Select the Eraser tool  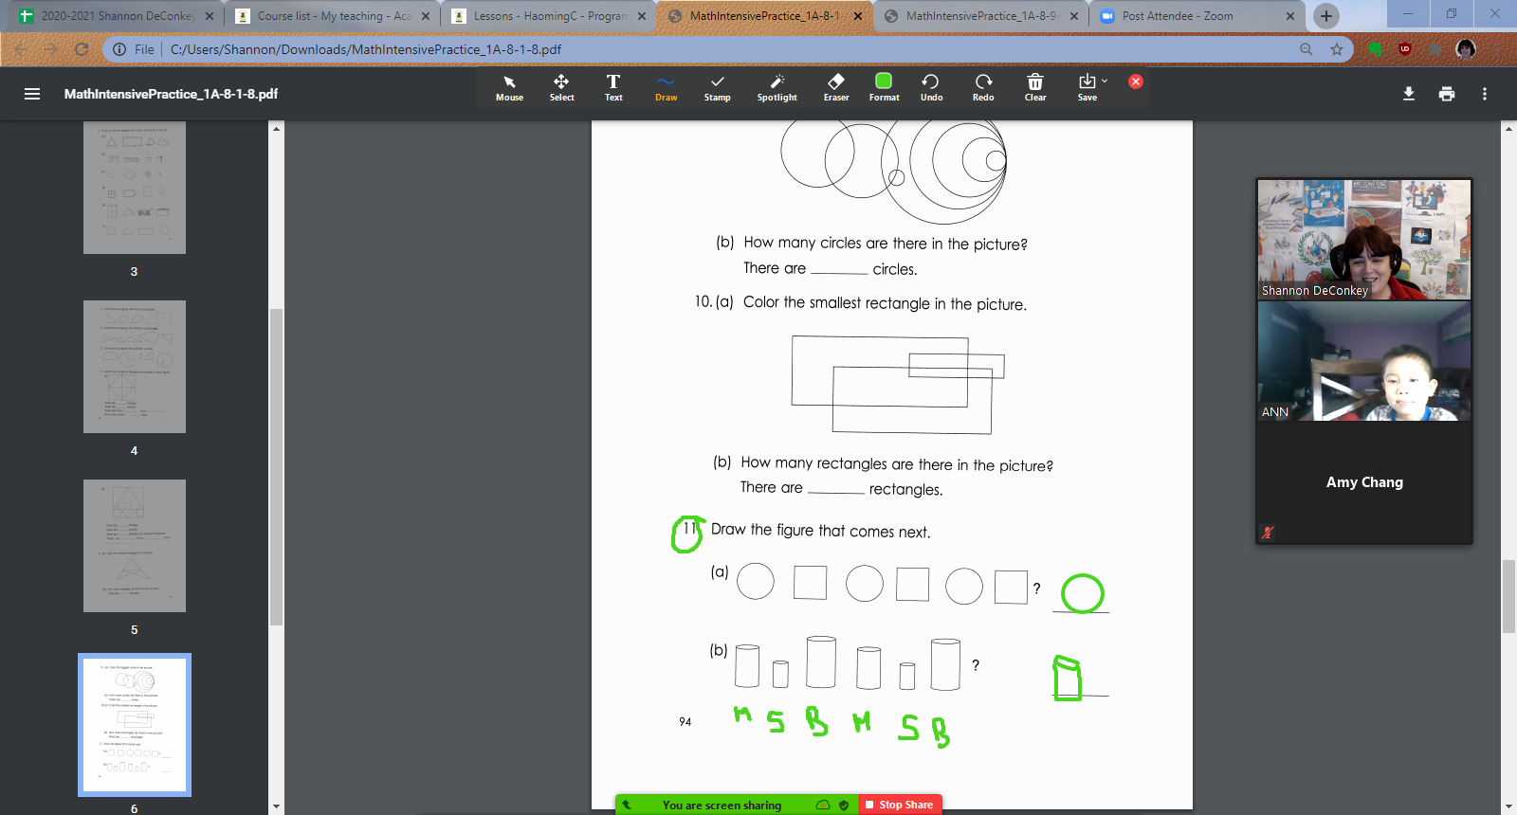(x=836, y=88)
